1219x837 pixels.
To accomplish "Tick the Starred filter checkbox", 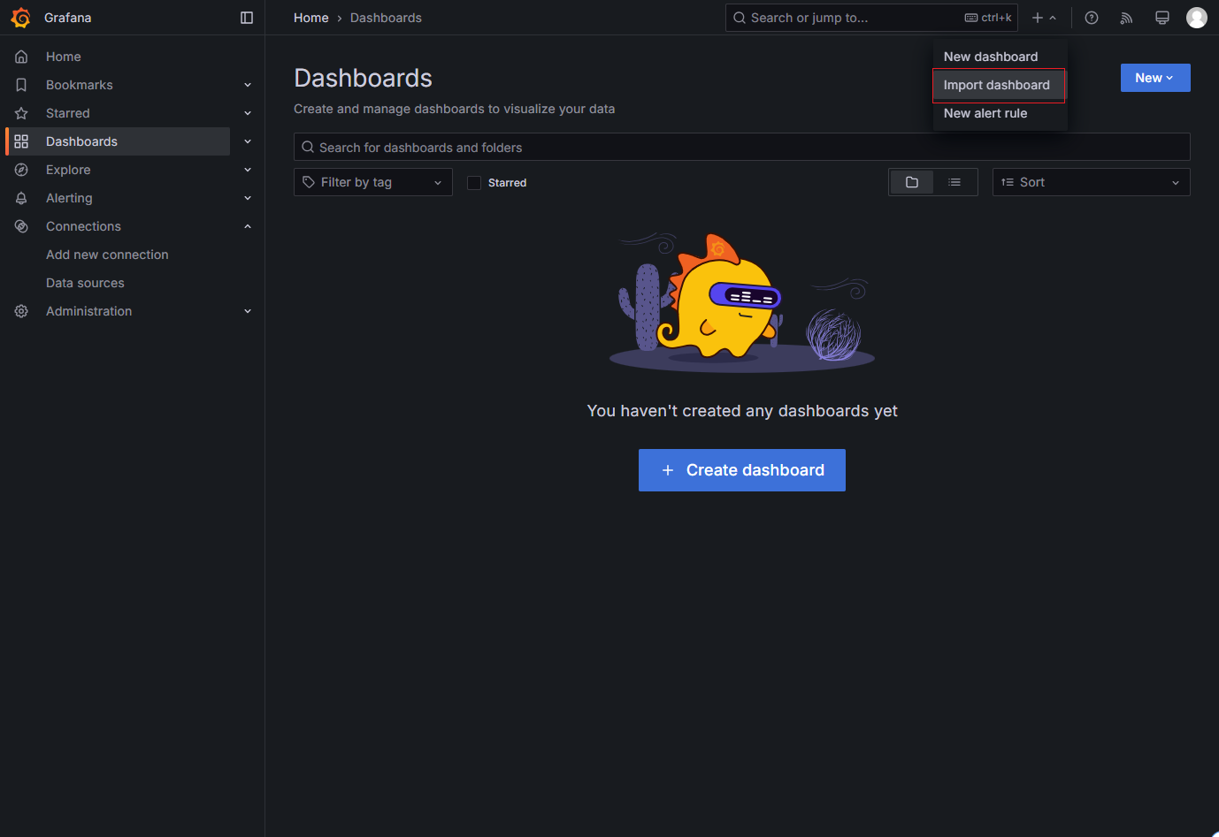I will (474, 183).
